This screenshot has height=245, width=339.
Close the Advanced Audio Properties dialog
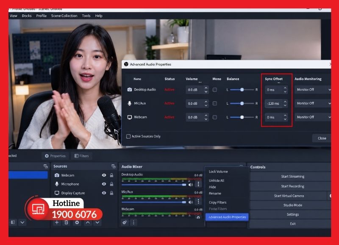click(322, 138)
